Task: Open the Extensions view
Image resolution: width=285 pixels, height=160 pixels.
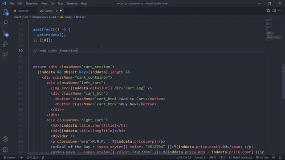Action: (x=5, y=55)
